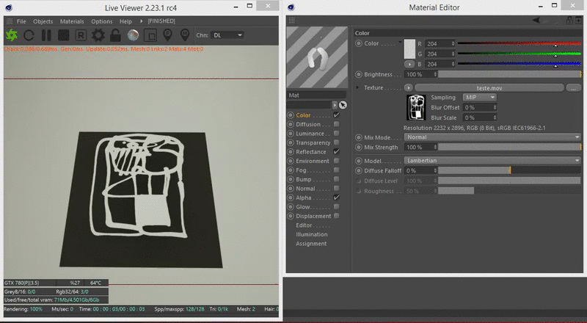Enable the Fog channel checkbox

pos(336,170)
